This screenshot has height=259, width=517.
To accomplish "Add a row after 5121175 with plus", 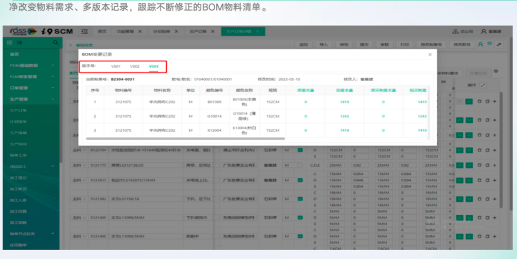I will (495, 166).
